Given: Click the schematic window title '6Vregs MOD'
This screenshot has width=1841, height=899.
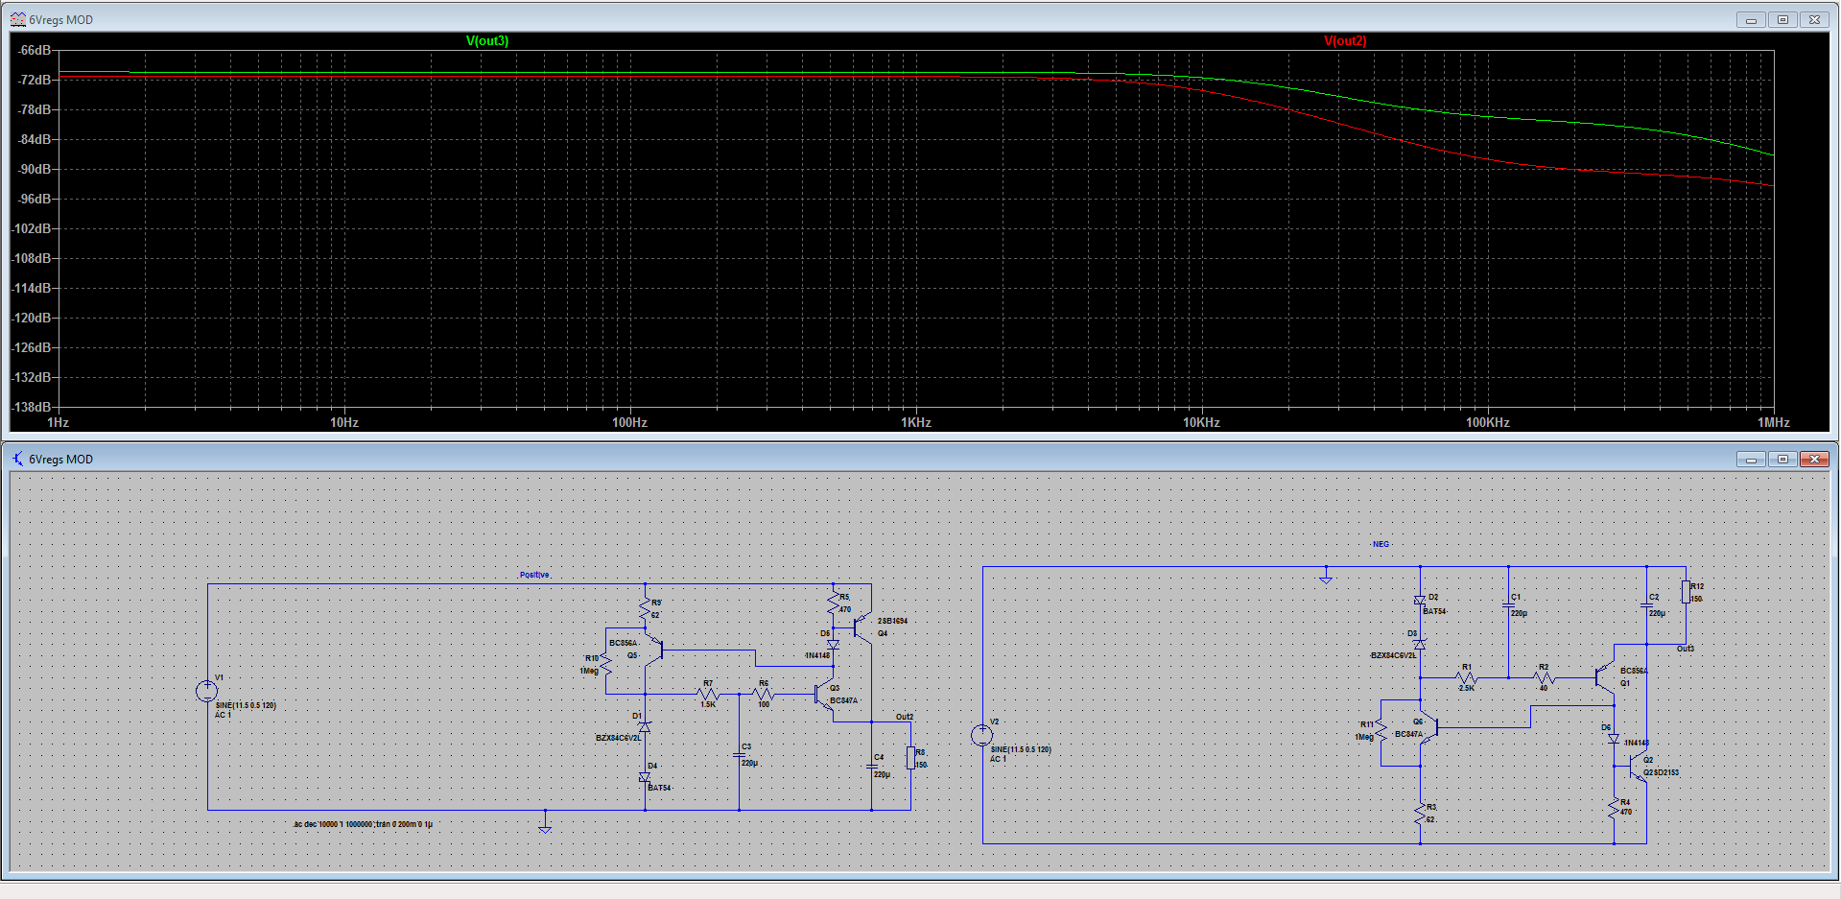Looking at the screenshot, I should point(60,459).
